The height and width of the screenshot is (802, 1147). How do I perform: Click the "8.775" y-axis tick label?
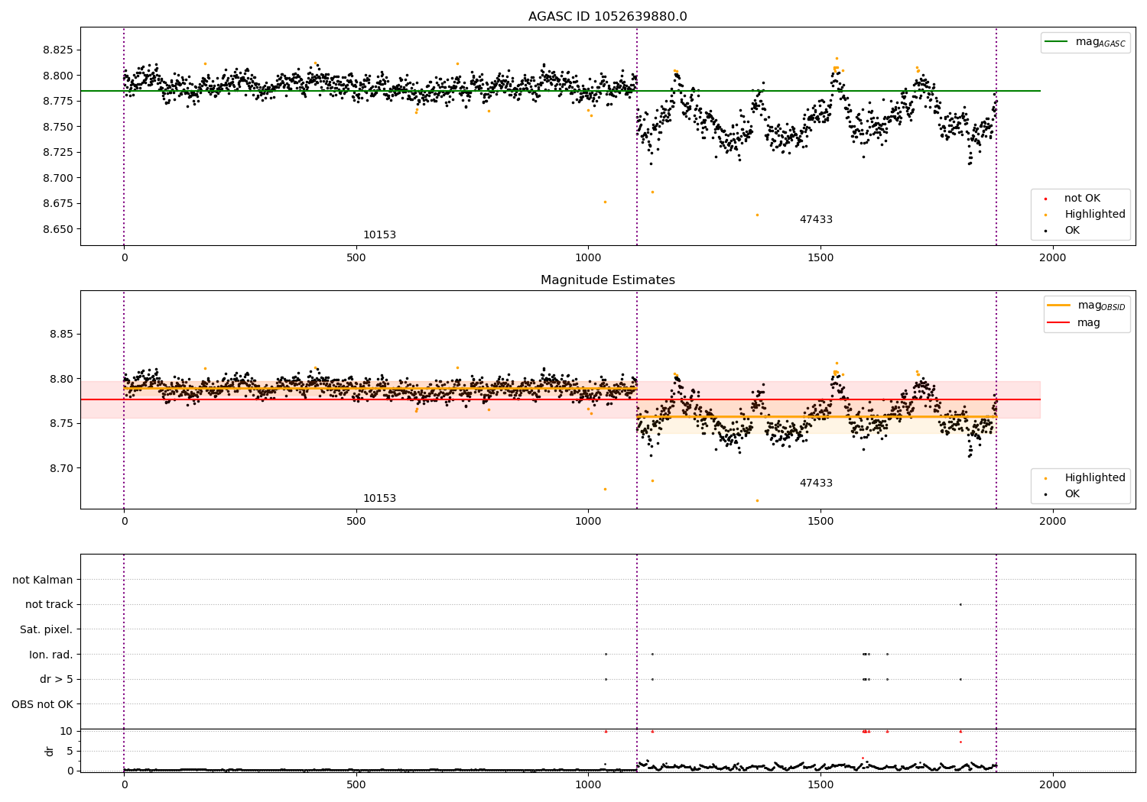[x=57, y=101]
